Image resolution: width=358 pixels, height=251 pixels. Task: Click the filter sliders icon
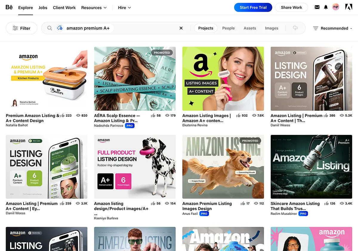point(15,28)
